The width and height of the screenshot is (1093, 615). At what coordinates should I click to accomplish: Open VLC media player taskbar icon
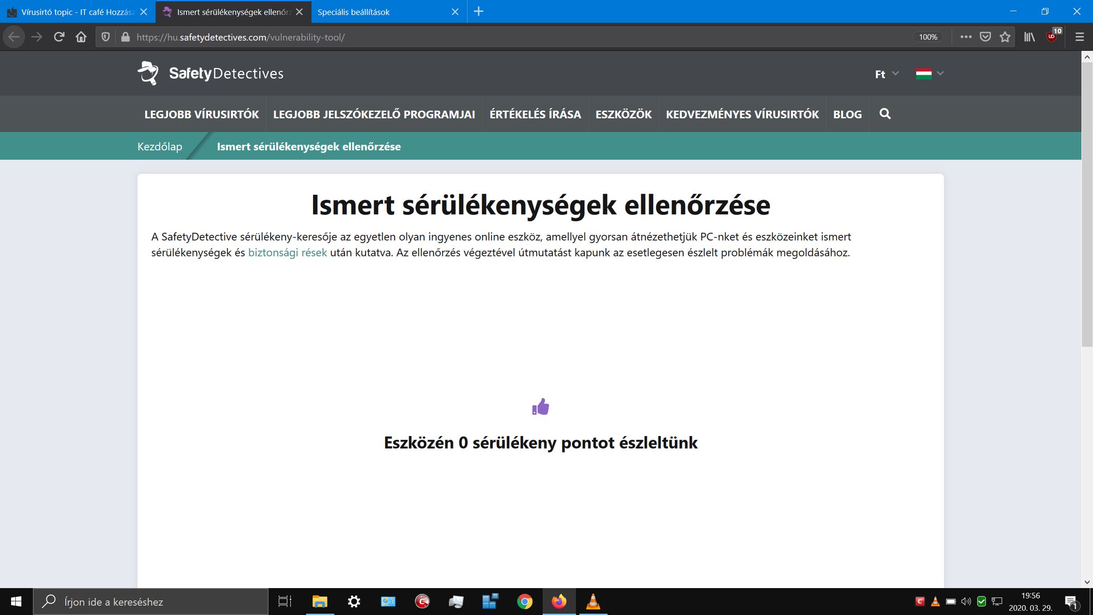click(x=593, y=602)
